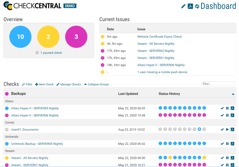The image size is (239, 167).
Task: Click the Issue column header
Action: (141, 29)
